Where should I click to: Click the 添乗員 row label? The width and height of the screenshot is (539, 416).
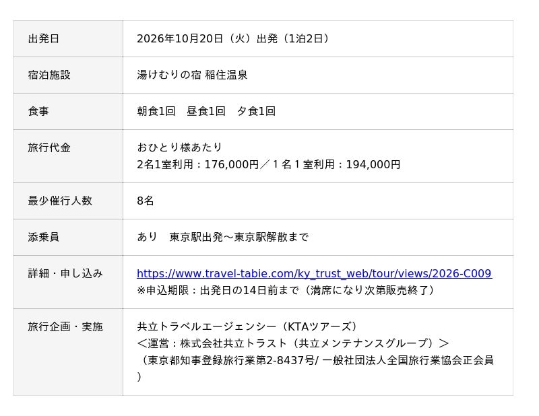click(43, 237)
